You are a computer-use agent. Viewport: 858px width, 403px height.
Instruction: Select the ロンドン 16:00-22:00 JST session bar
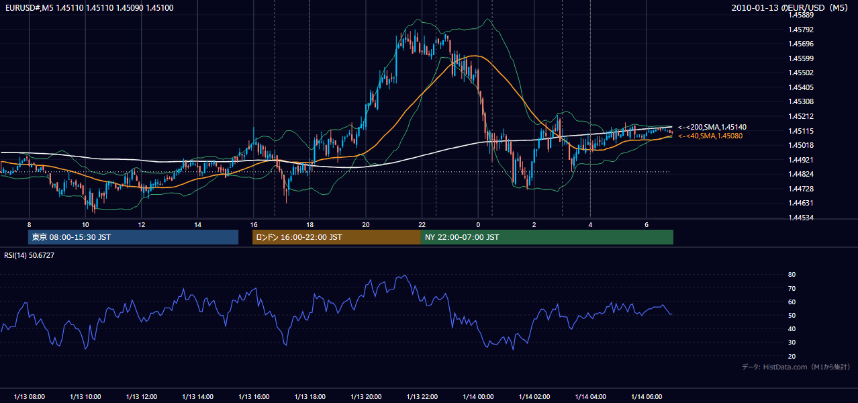pos(336,237)
